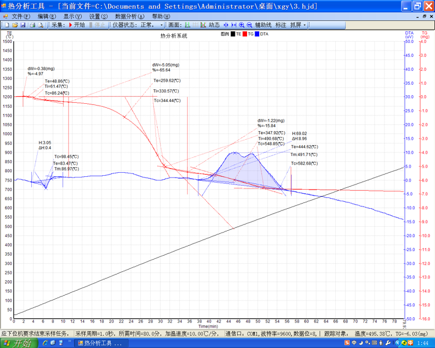This screenshot has height=348, width=435.
Task: Toggle 动态 dynamic display
Action: pos(214,25)
